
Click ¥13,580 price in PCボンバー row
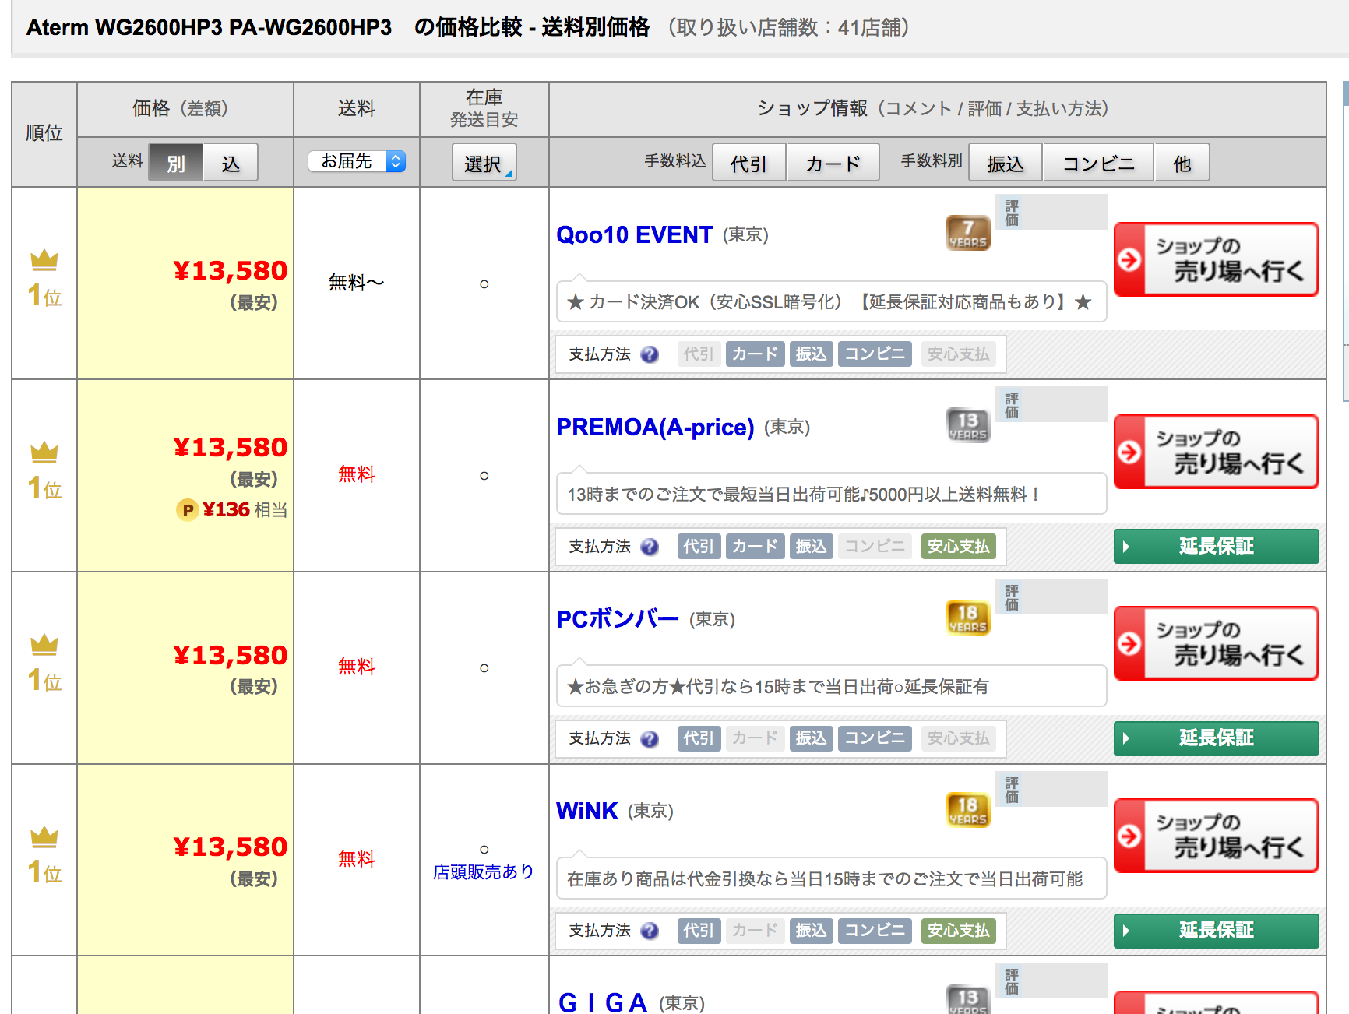[231, 656]
